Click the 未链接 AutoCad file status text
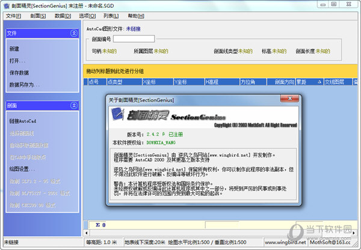 [x=134, y=29]
